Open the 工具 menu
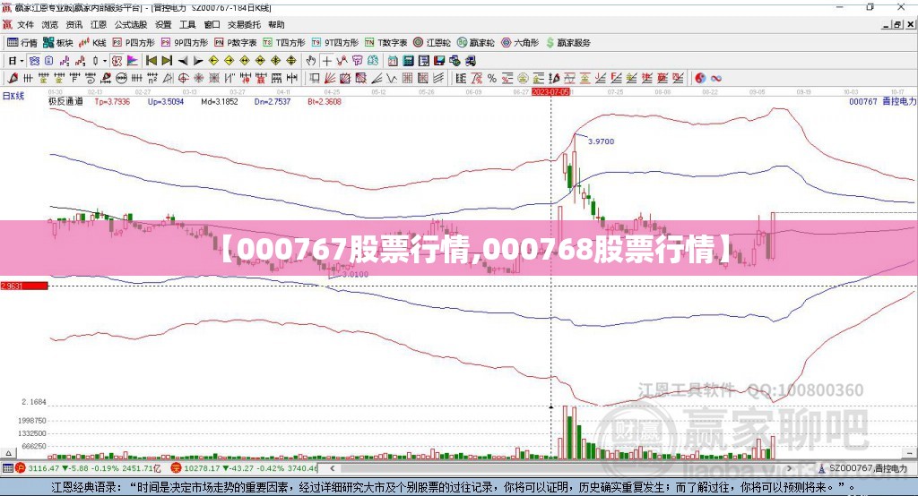The height and width of the screenshot is (496, 918). click(x=187, y=24)
